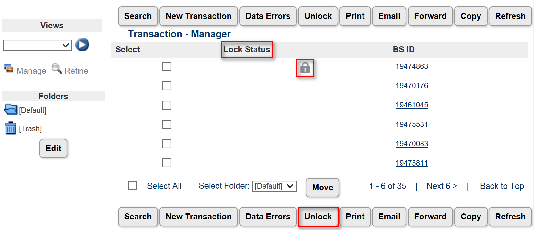Open the [Trash] bin icon

[11, 128]
